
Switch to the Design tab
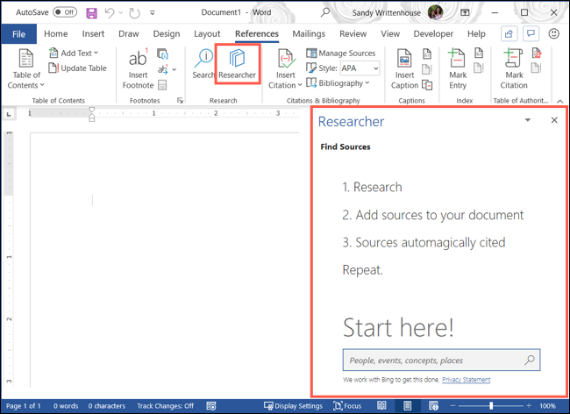pyautogui.click(x=167, y=34)
